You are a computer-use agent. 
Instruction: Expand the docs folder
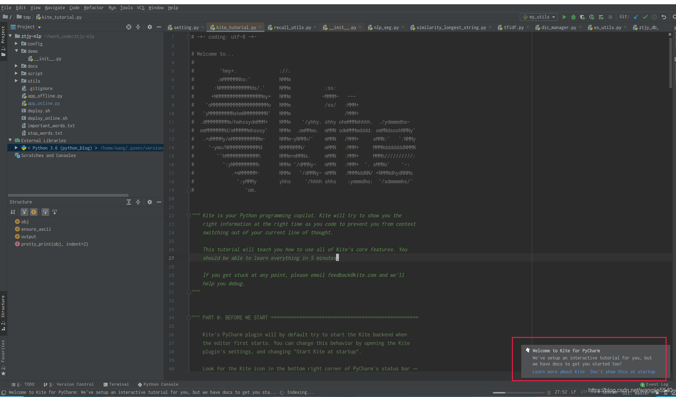coord(16,66)
